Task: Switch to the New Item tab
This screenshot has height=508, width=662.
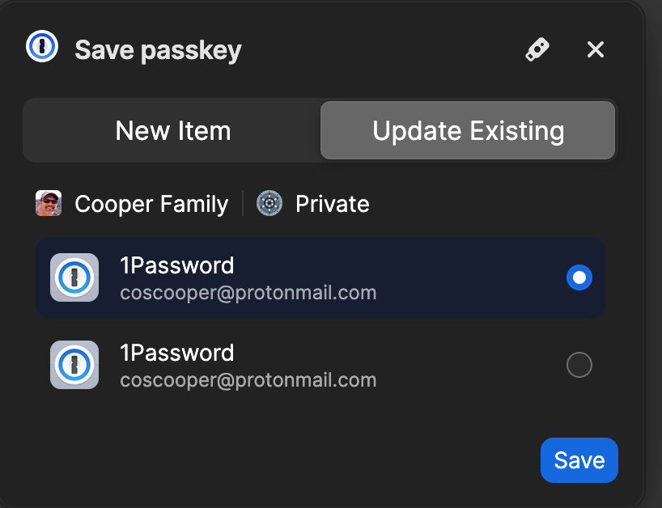Action: pos(172,131)
